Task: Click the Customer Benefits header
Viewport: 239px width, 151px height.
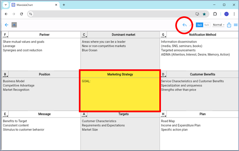Action: [x=202, y=74]
